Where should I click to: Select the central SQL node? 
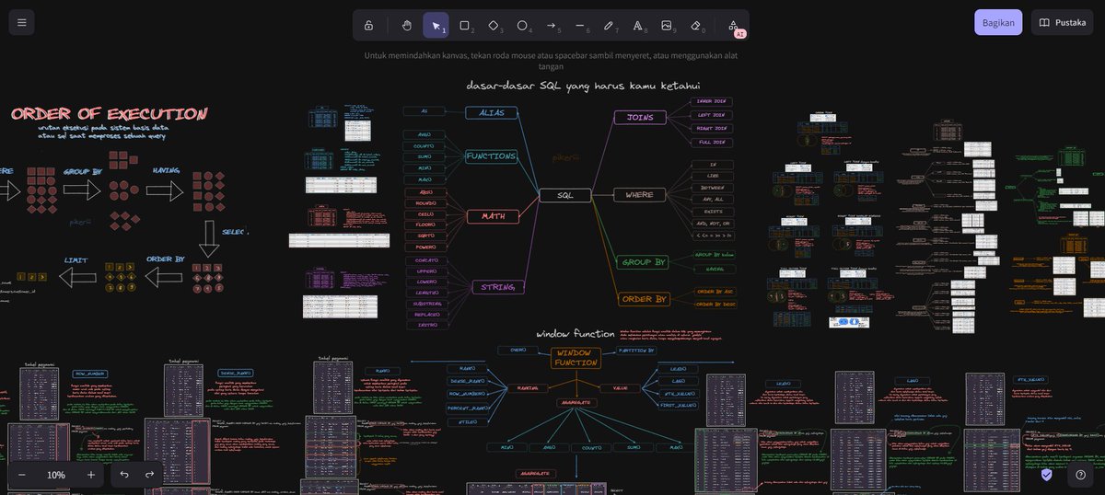565,195
